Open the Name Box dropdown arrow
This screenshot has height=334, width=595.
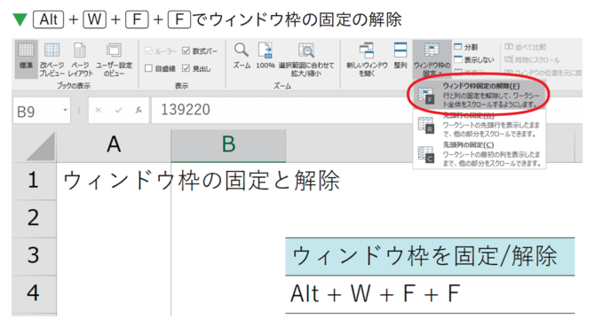(x=65, y=110)
